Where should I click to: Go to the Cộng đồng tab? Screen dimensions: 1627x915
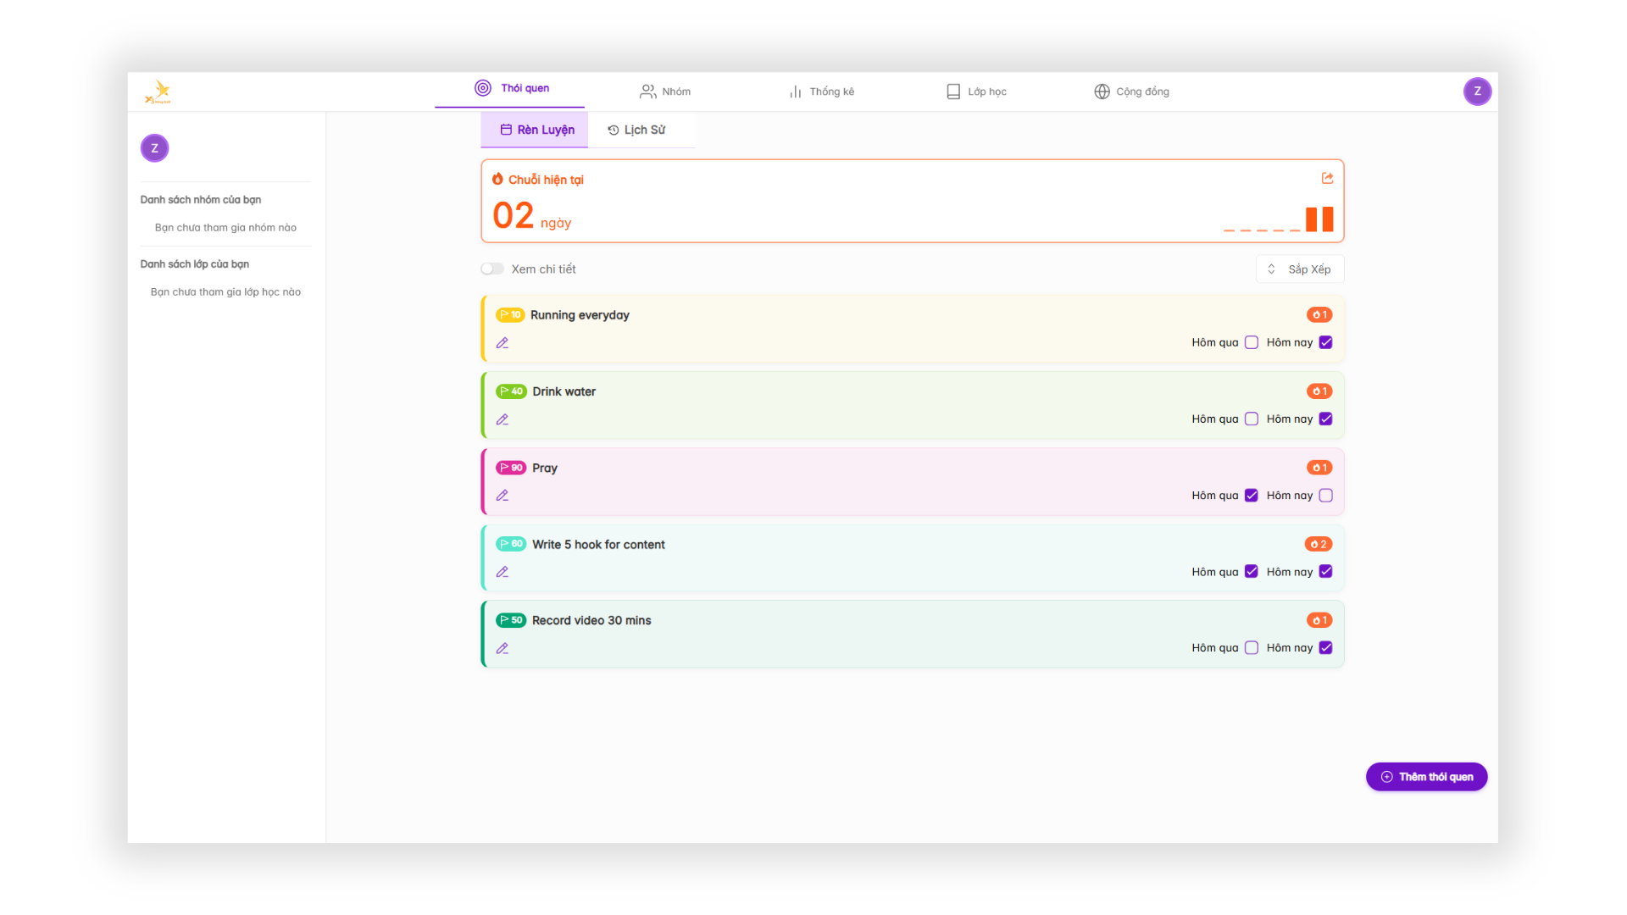pos(1131,91)
